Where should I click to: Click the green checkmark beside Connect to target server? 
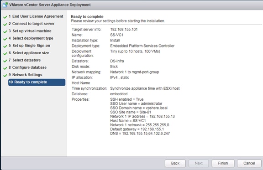(x=5, y=24)
